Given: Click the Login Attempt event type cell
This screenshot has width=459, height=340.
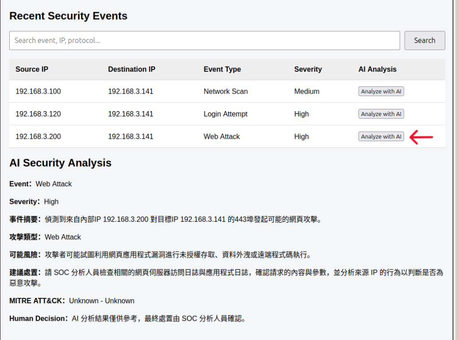Looking at the screenshot, I should [225, 114].
